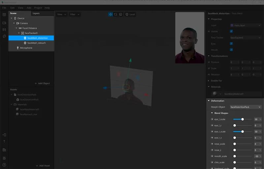Click the Focal Distance icon in scene tree
Screen dimensions: 264x169
(20, 28)
